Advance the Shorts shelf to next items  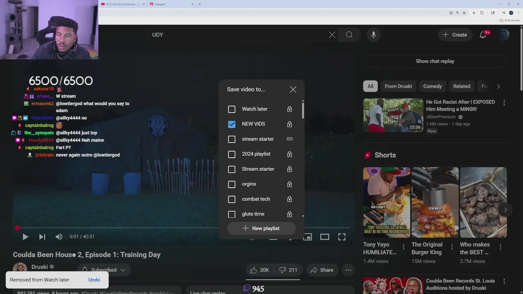[x=505, y=209]
